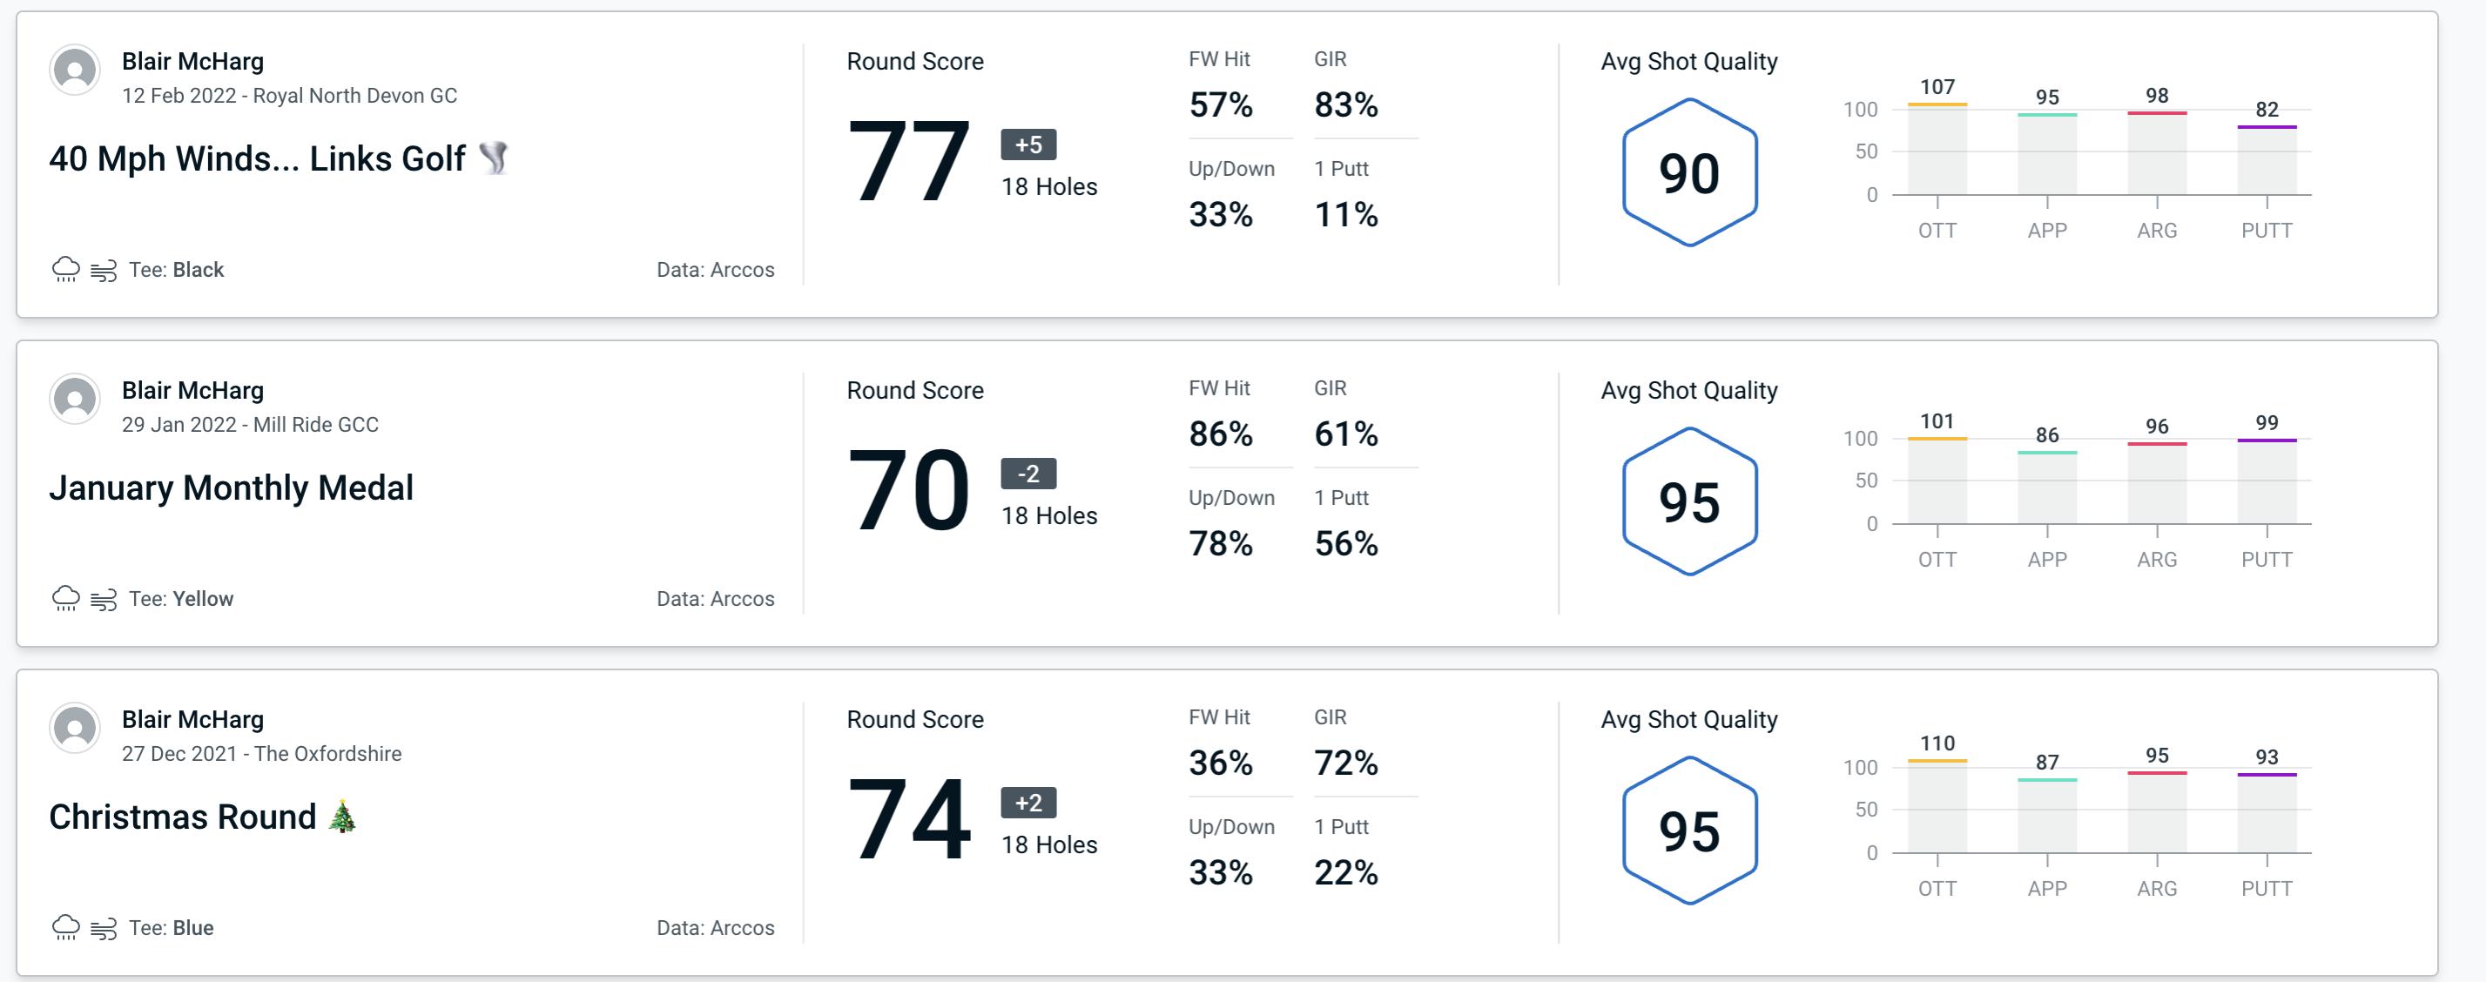This screenshot has height=982, width=2486.
Task: Click the Arccos data source icon first round
Action: (712, 269)
